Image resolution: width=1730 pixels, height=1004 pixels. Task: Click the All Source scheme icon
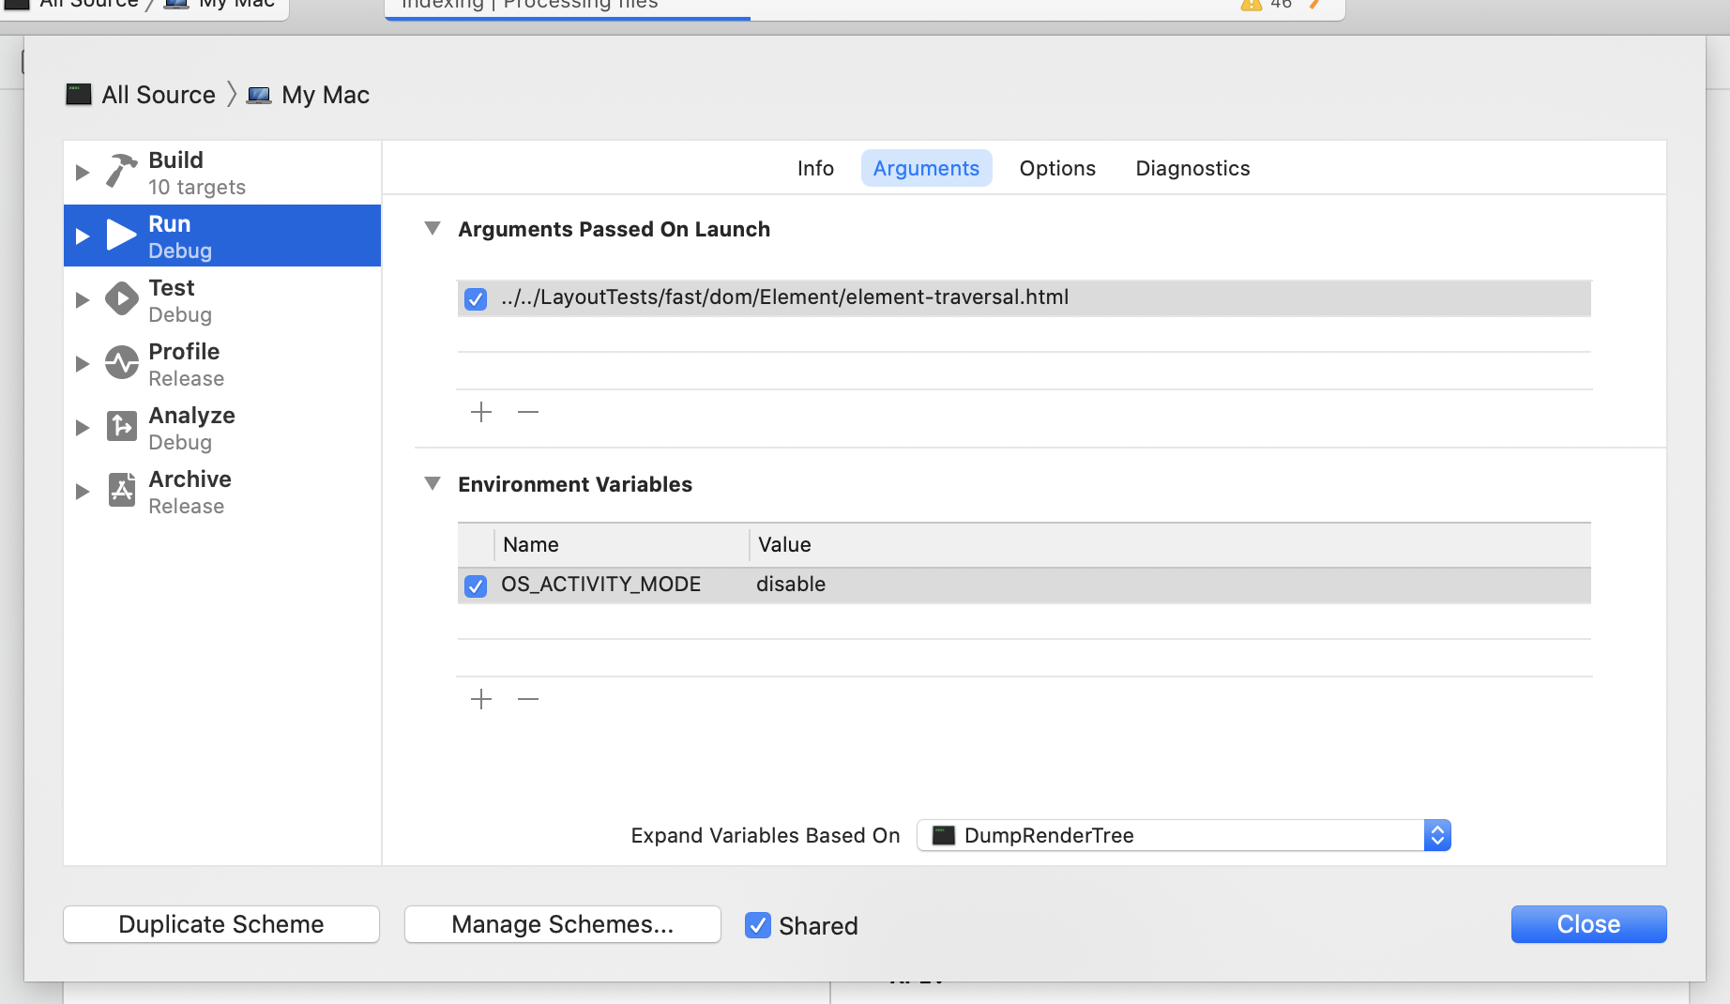click(x=78, y=94)
